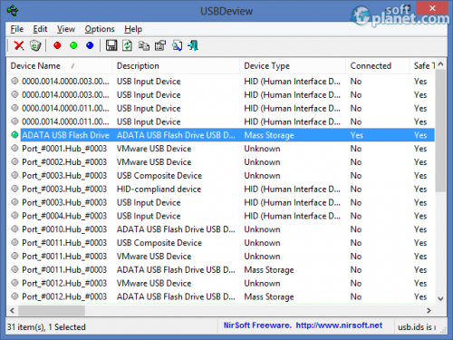The height and width of the screenshot is (340, 453).
Task: Click 'No' under Connected in the Port_#0004 row
Action: point(356,216)
